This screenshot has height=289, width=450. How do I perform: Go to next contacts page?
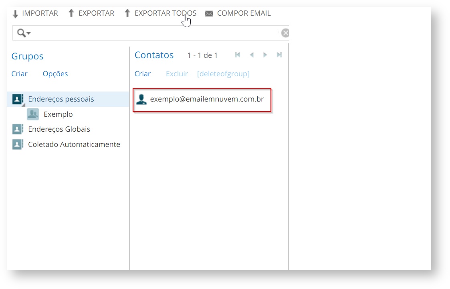point(265,55)
